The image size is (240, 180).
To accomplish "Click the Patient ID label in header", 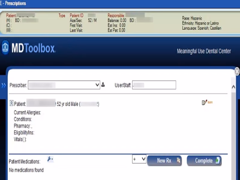I will 76,16.
